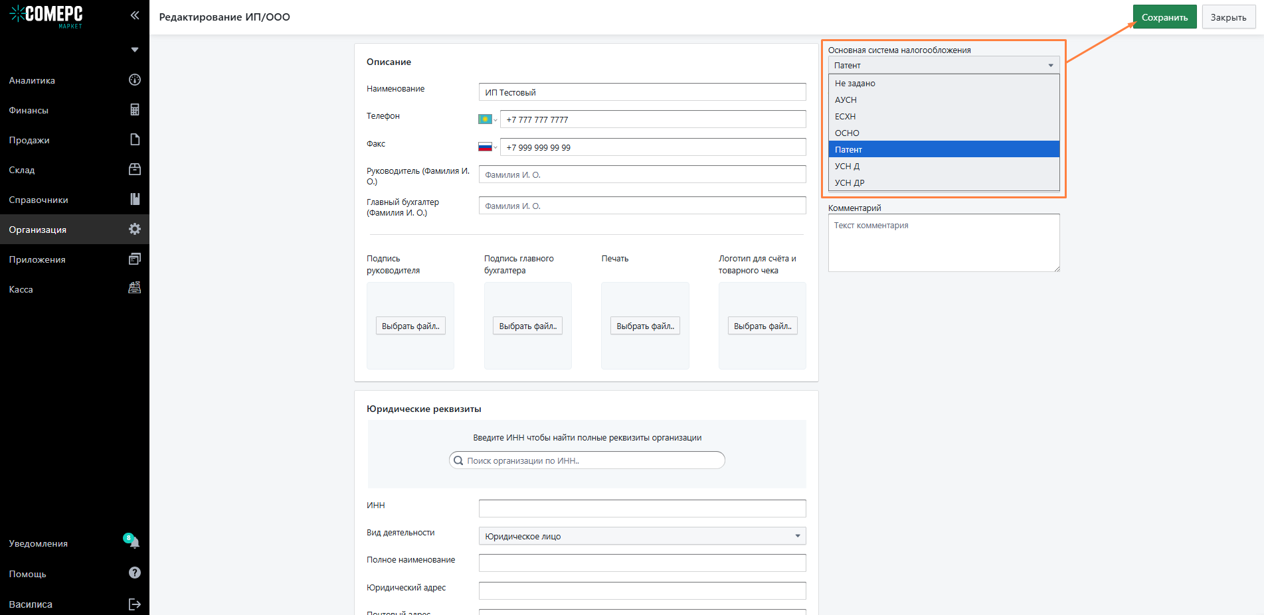
Task: Choose file for Печать upload
Action: [644, 326]
